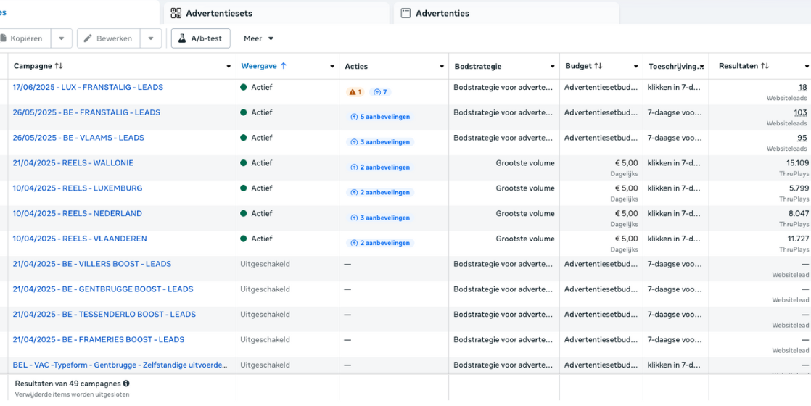Click the pencil icon on Bewerken
Screen dimensions: 811x406
(x=88, y=38)
